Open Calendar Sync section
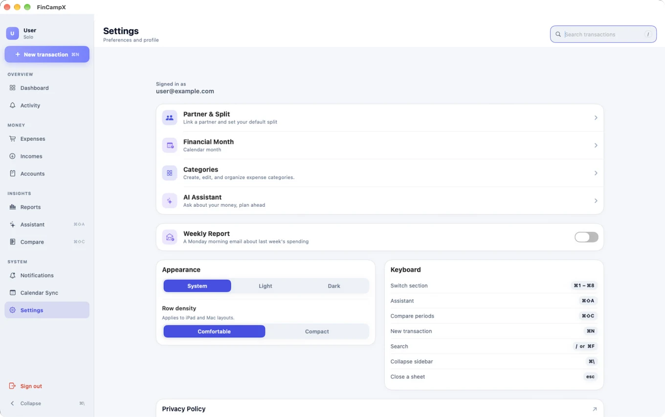 (x=47, y=293)
